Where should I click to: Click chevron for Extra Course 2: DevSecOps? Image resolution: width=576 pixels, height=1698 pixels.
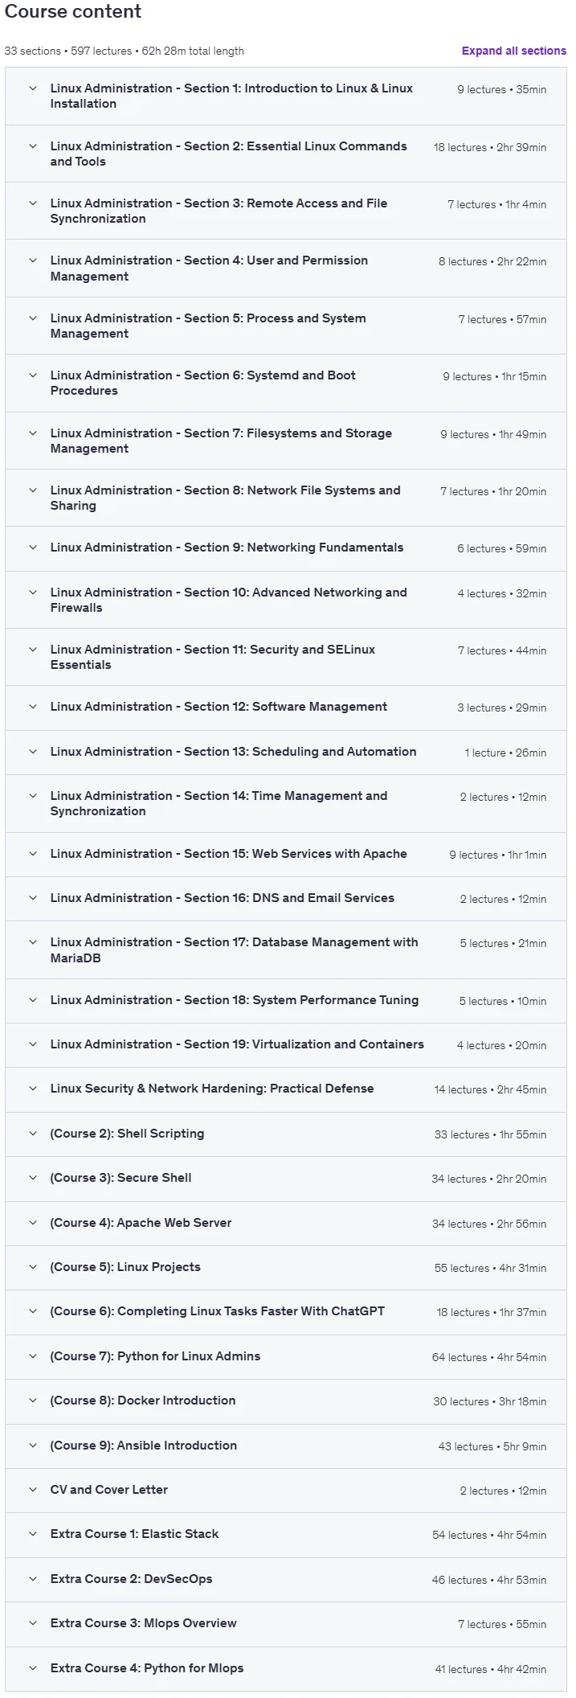(33, 1580)
